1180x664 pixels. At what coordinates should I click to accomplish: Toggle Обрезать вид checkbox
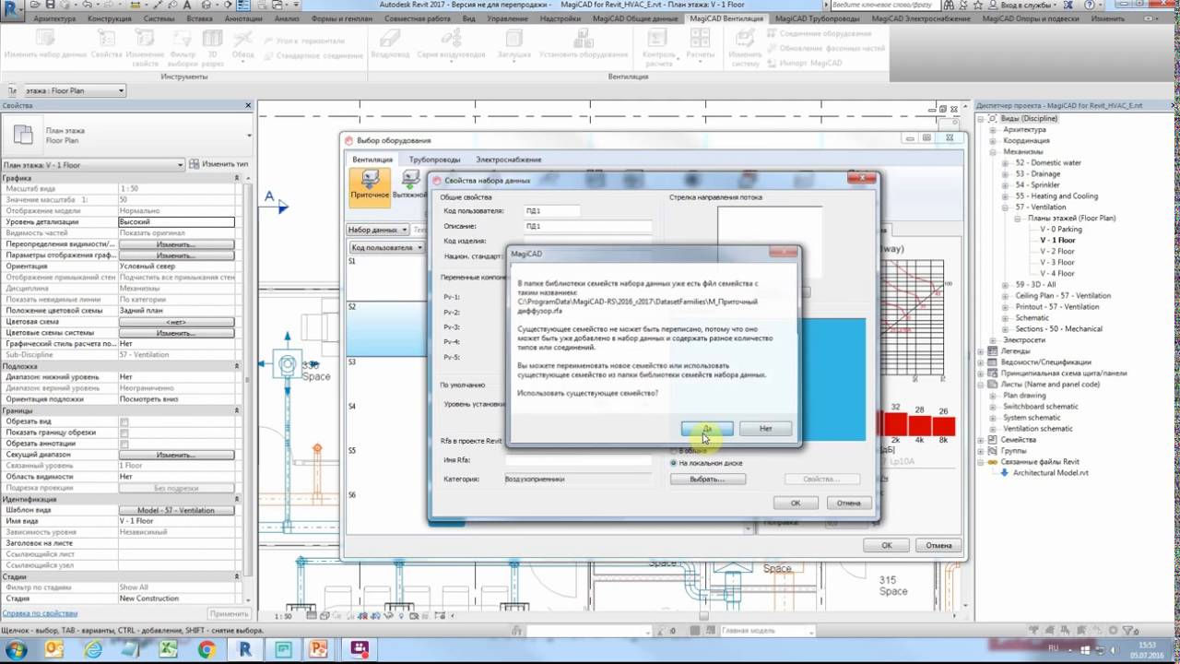(124, 421)
